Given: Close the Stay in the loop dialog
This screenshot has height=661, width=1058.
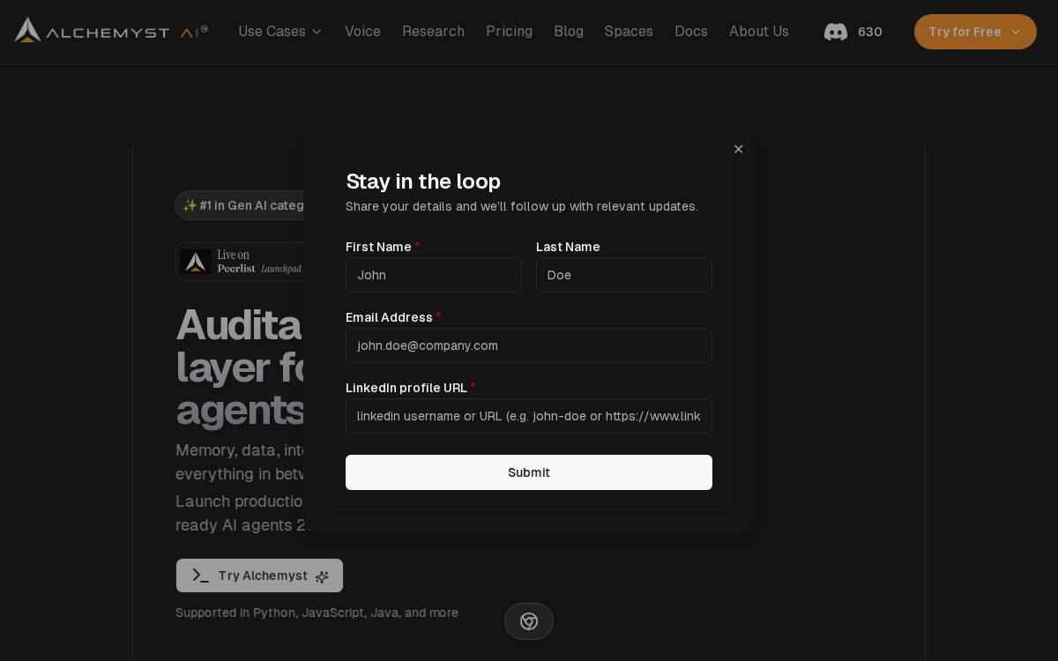Looking at the screenshot, I should click(739, 149).
